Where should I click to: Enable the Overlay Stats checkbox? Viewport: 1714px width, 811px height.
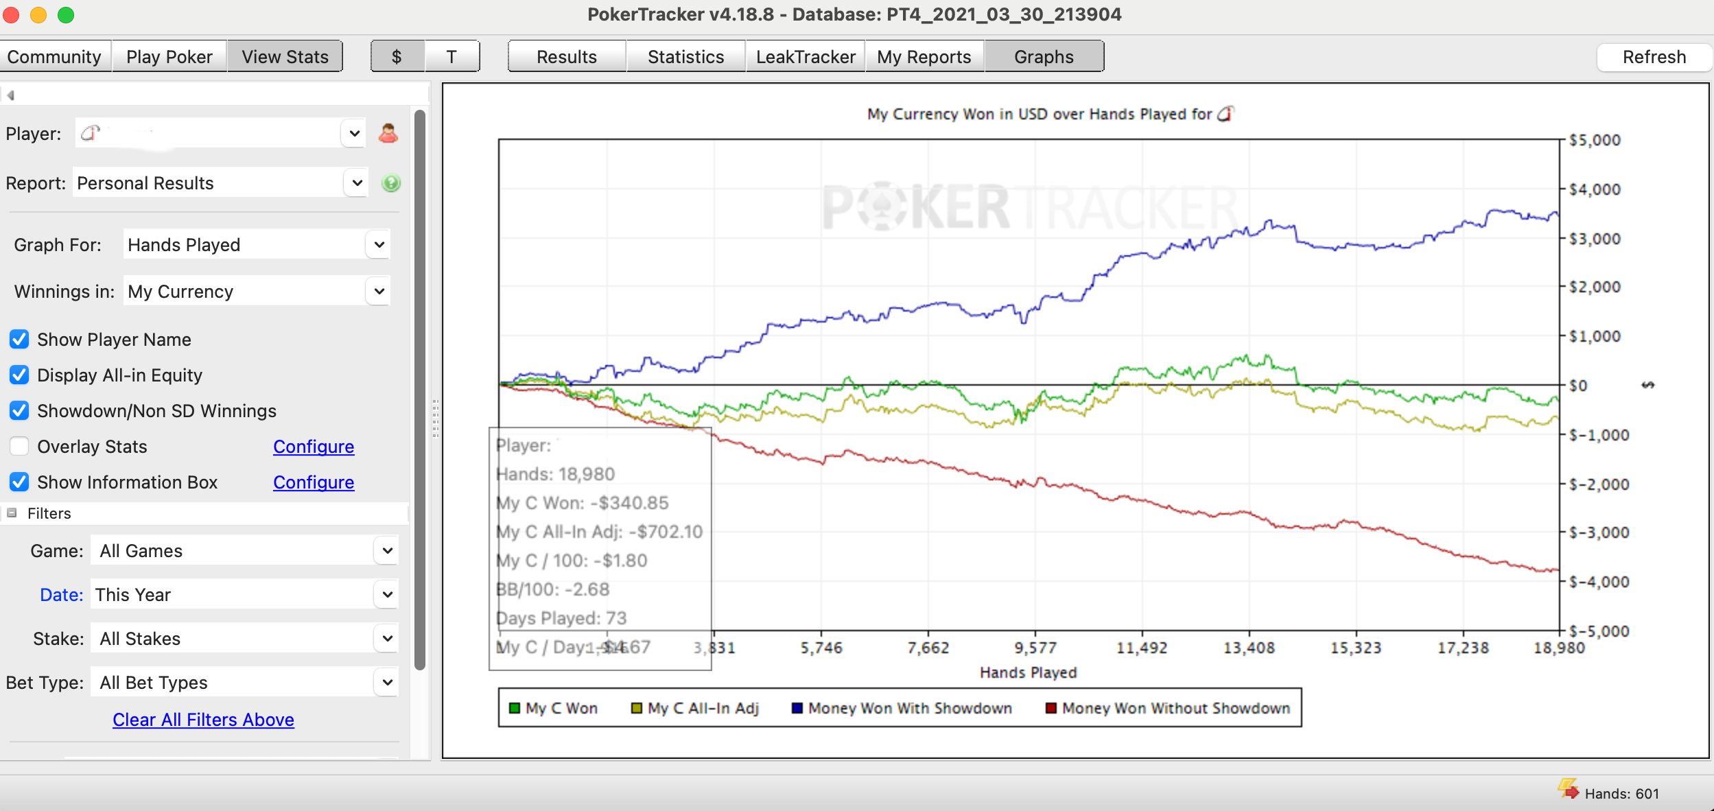(x=19, y=447)
